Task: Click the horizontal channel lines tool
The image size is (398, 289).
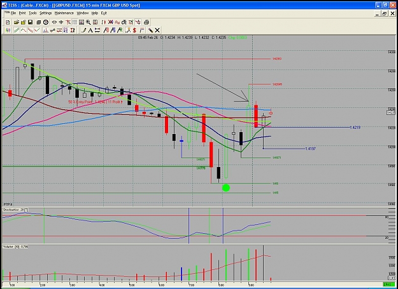Action: point(97,30)
